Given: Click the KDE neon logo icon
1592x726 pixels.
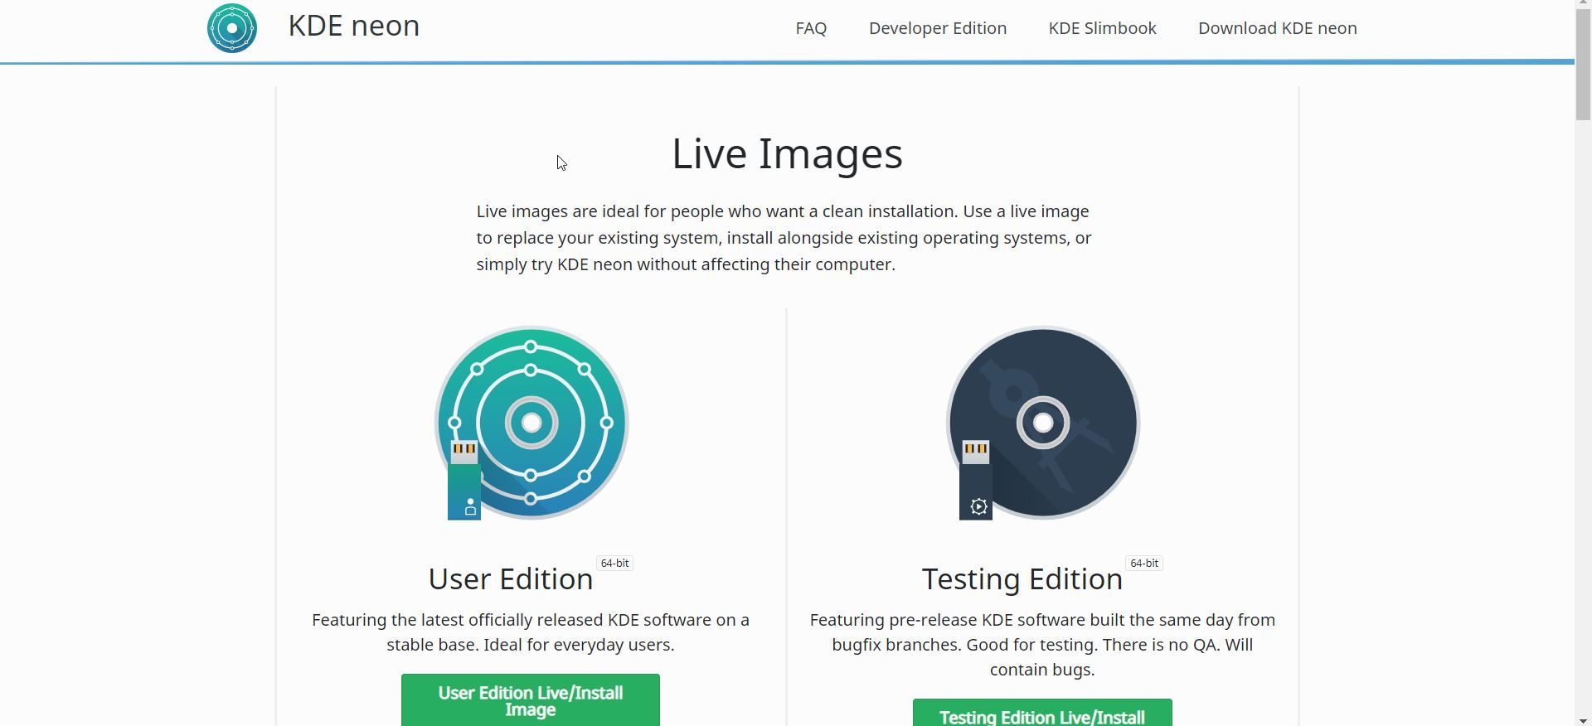Looking at the screenshot, I should tap(232, 28).
